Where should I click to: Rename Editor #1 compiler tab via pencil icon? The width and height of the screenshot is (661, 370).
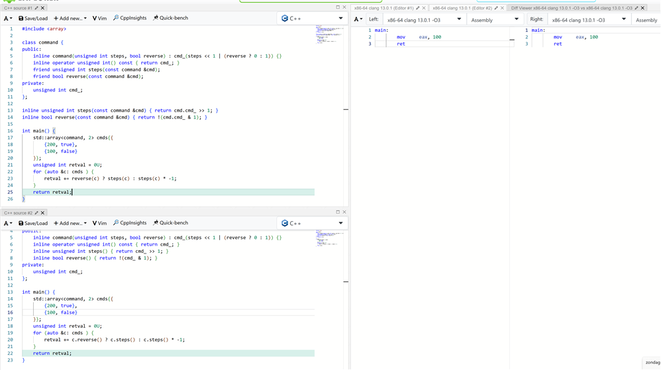418,8
